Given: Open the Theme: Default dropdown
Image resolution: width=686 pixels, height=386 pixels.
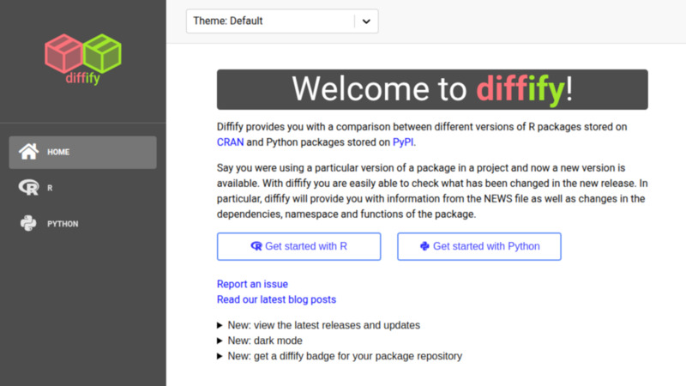Looking at the screenshot, I should tap(282, 21).
